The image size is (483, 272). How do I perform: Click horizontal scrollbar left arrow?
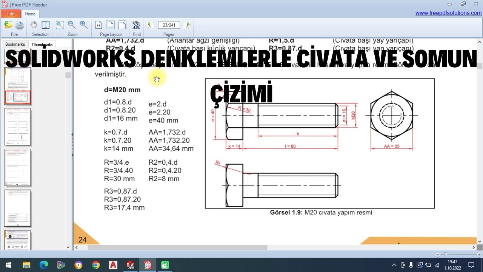(x=77, y=247)
